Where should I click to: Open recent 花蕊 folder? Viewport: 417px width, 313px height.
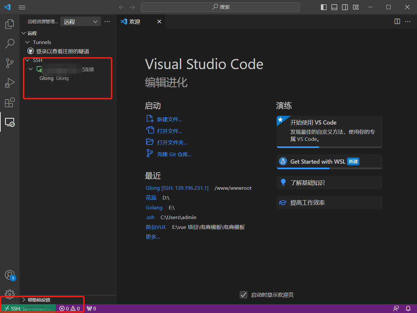[151, 198]
